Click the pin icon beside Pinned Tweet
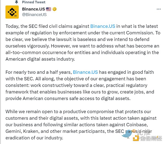 [17, 2]
